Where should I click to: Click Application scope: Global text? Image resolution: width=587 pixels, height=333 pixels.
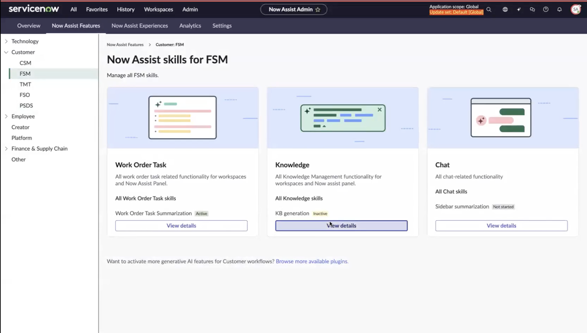(454, 7)
